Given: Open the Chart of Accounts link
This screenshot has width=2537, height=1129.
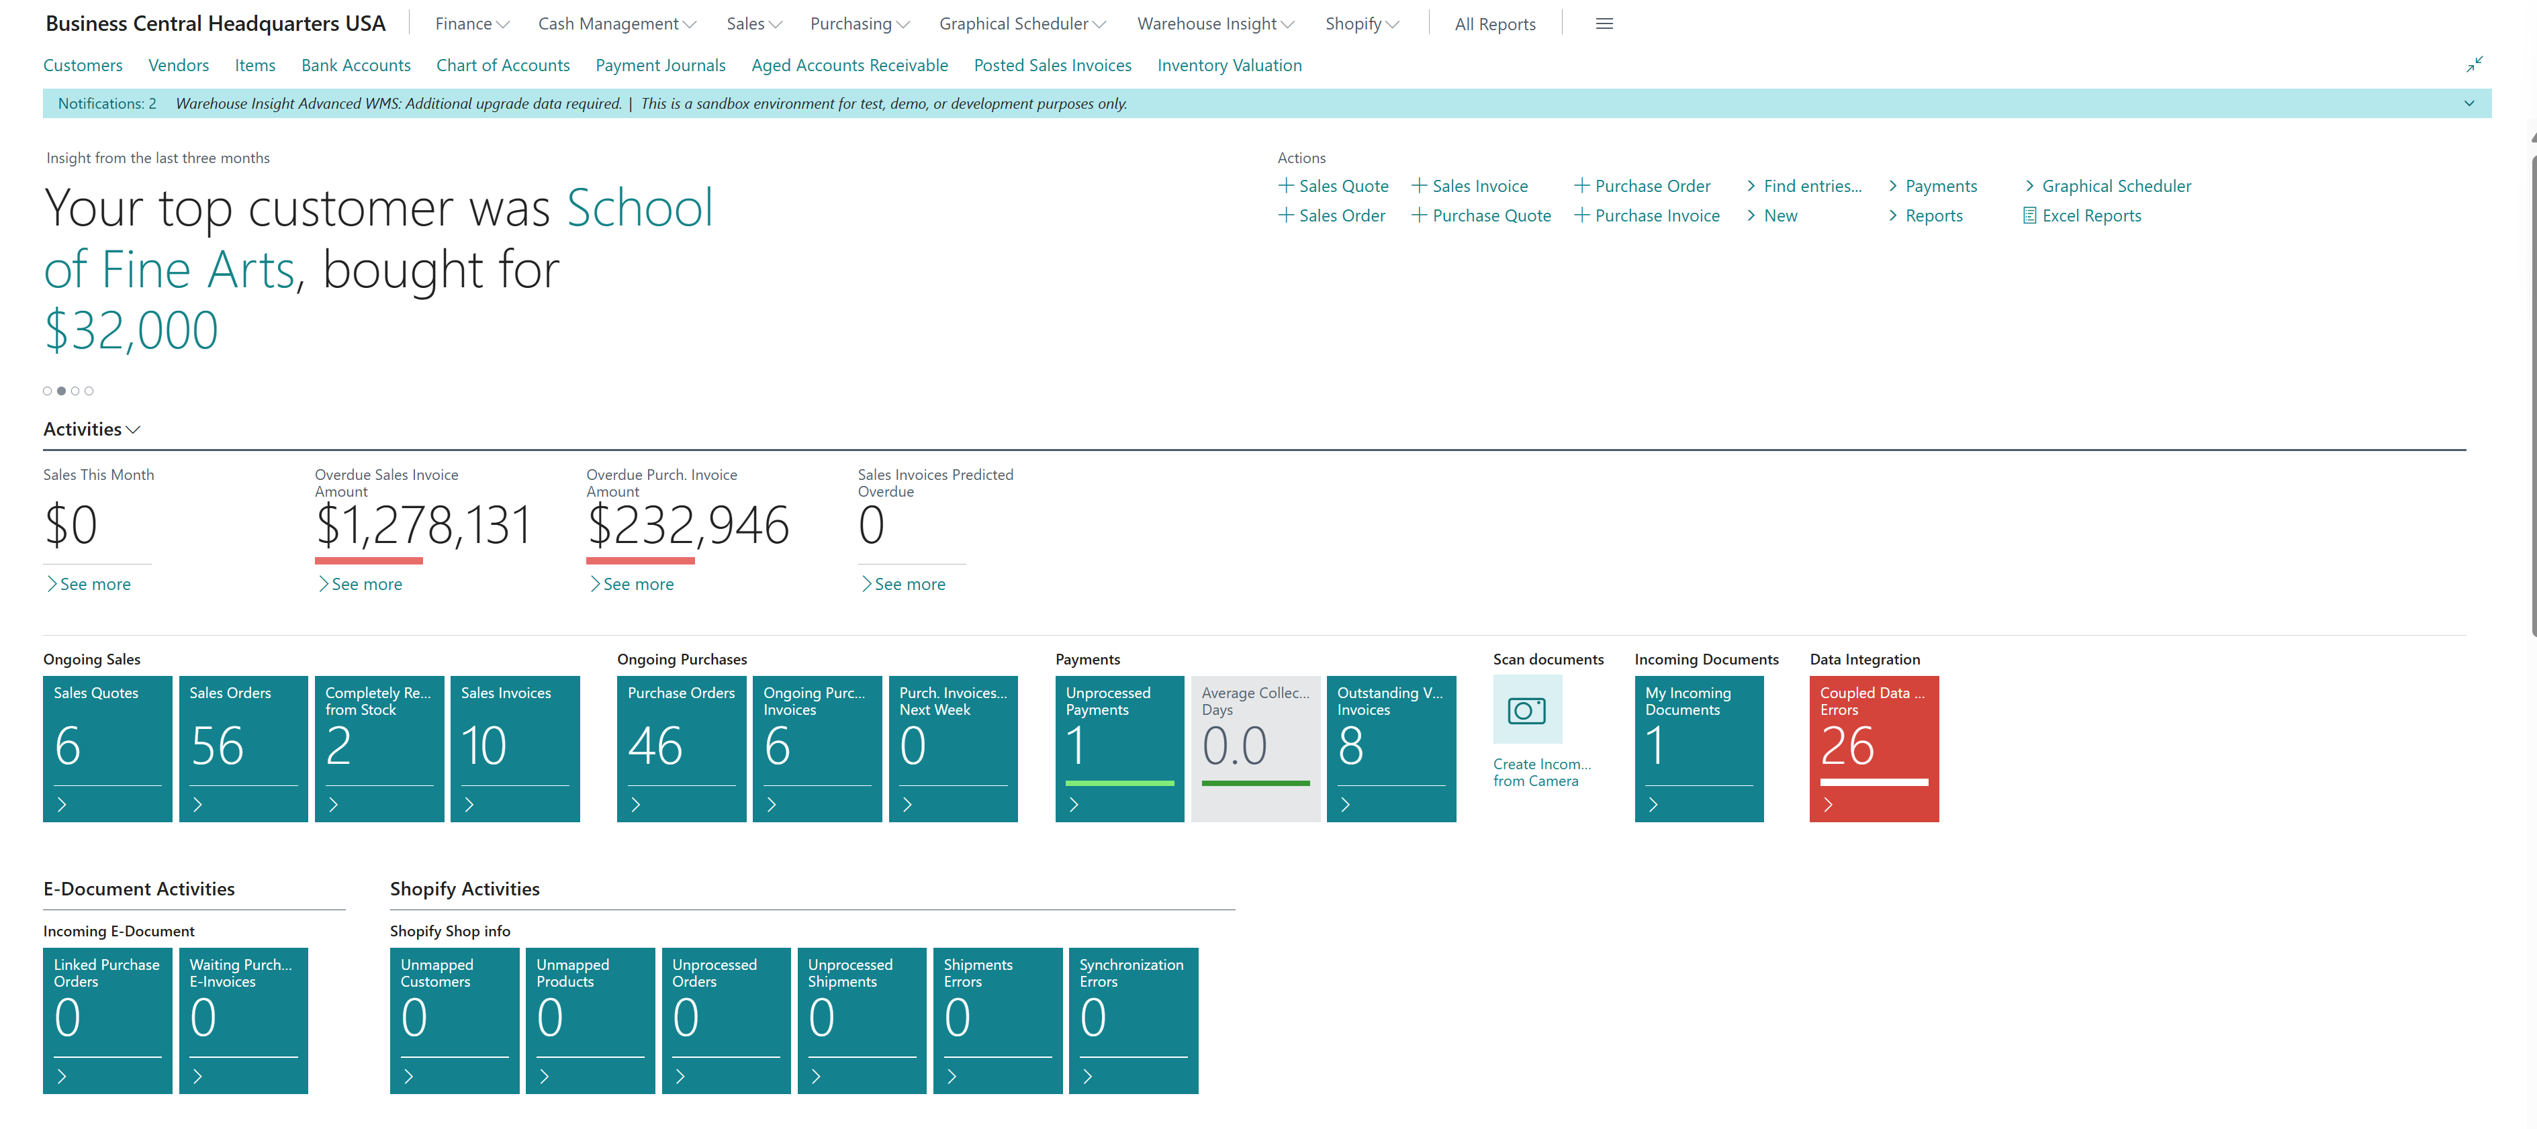Looking at the screenshot, I should [502, 65].
